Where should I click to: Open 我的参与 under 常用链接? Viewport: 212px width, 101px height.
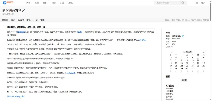tap(169, 94)
